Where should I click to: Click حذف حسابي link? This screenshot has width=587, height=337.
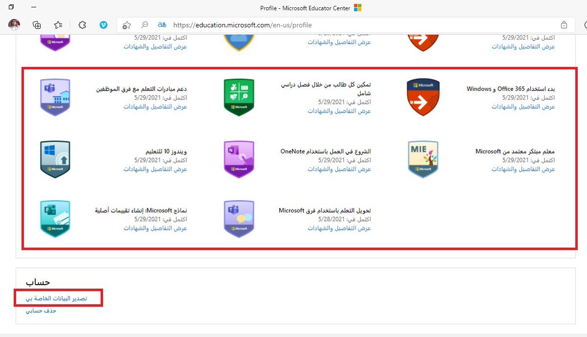[x=41, y=311]
